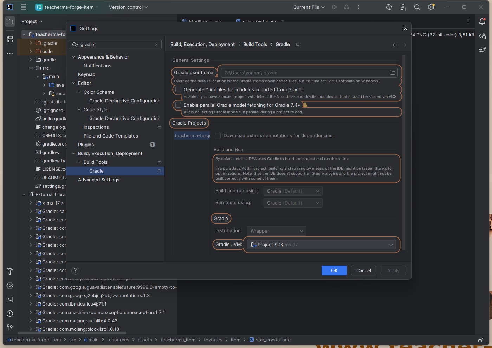Open the Notifications bell
This screenshot has width=492, height=348.
click(482, 21)
